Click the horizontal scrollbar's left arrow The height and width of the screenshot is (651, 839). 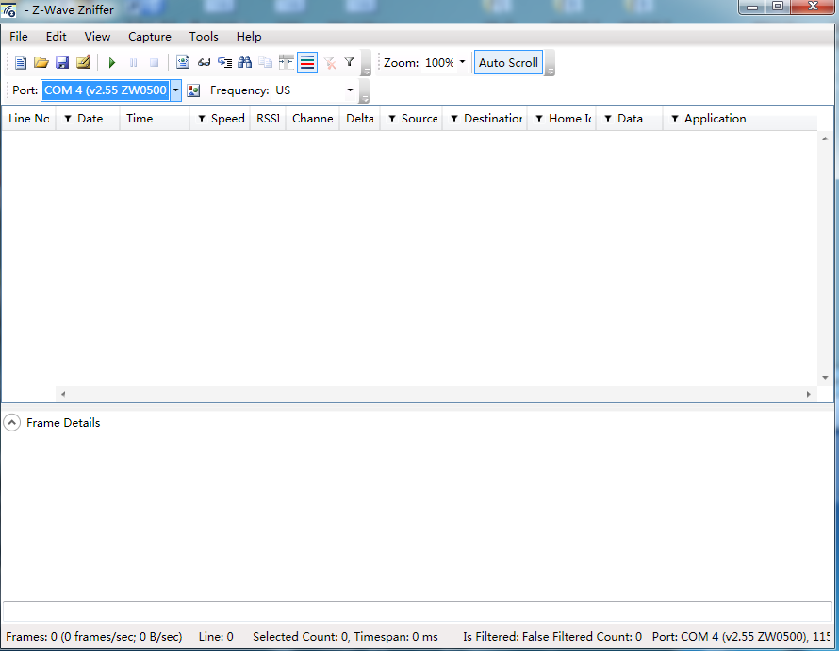tap(63, 394)
